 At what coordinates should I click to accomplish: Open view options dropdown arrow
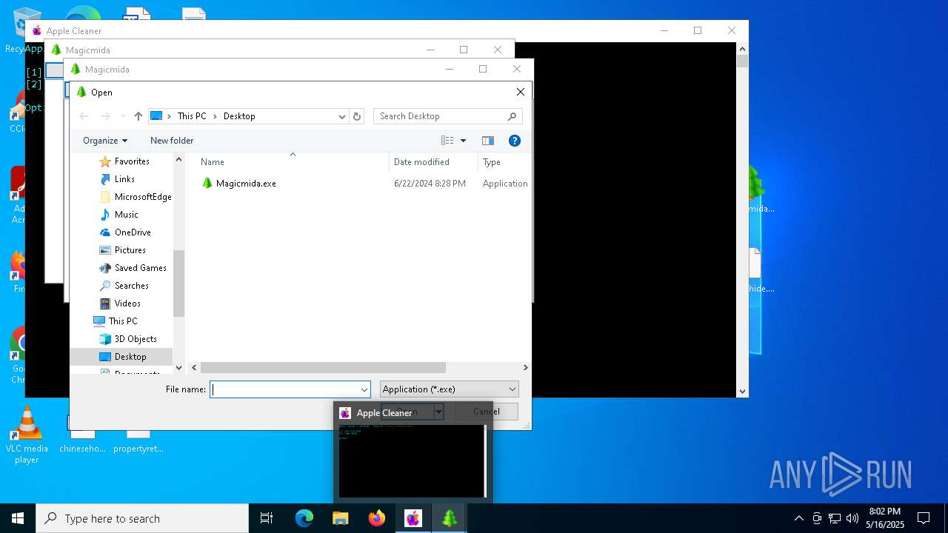click(464, 141)
